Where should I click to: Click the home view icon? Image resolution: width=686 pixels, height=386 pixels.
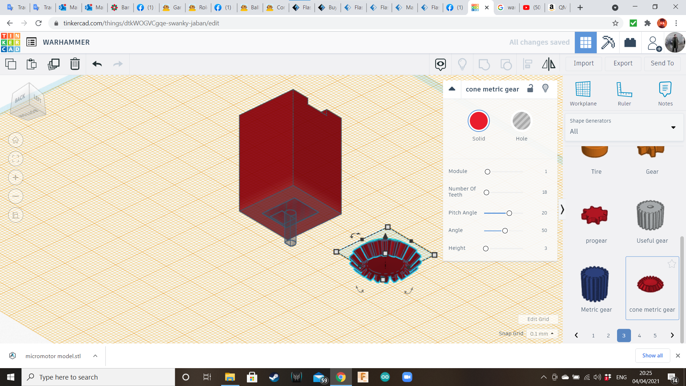tap(16, 140)
